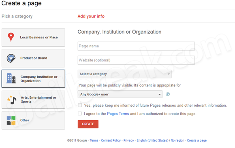Viewport: 235px width, 148px height.
Task: Click the Add your info heading
Action: tap(91, 16)
